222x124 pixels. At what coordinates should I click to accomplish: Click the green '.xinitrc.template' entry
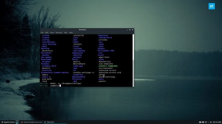coord(108,66)
